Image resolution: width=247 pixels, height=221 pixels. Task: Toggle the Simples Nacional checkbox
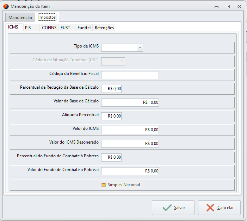coord(104,185)
